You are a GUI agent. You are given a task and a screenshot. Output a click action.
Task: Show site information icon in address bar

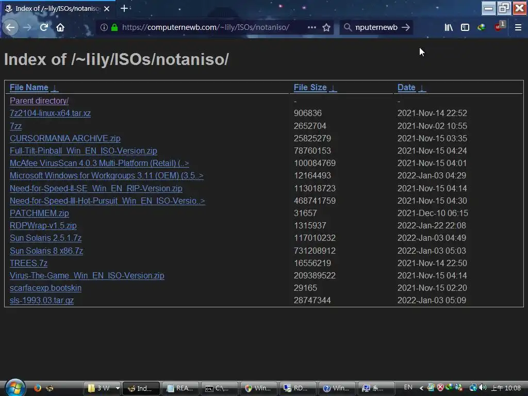click(x=104, y=27)
